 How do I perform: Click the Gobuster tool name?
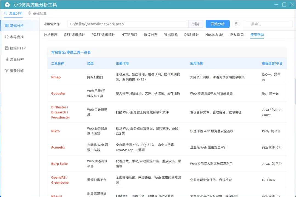click(58, 93)
